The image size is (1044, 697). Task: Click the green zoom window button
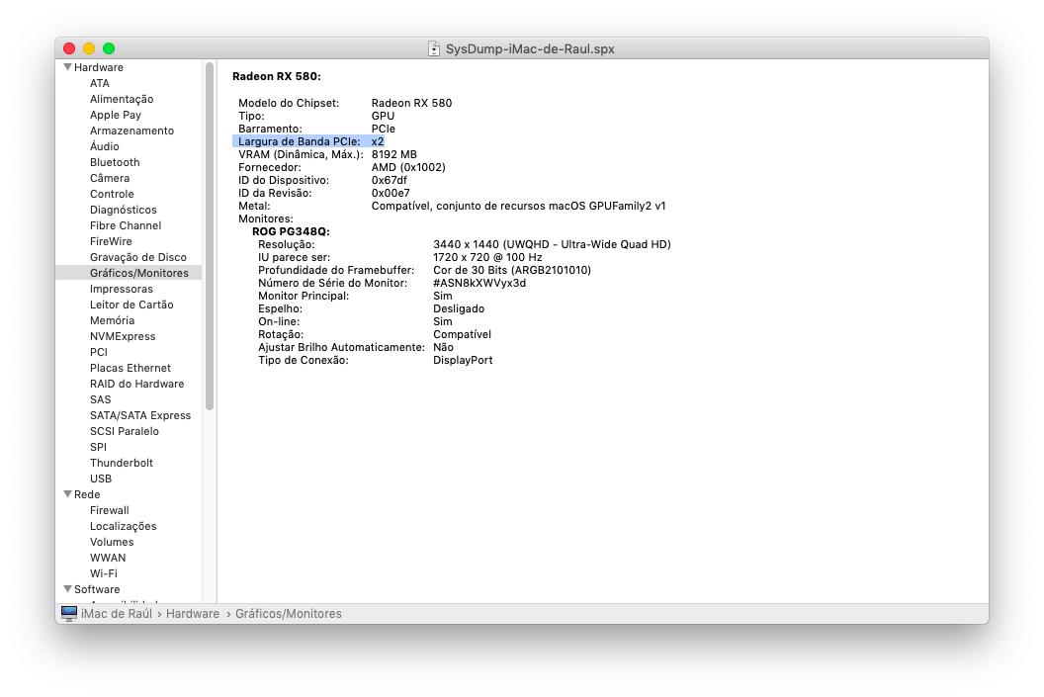click(109, 48)
